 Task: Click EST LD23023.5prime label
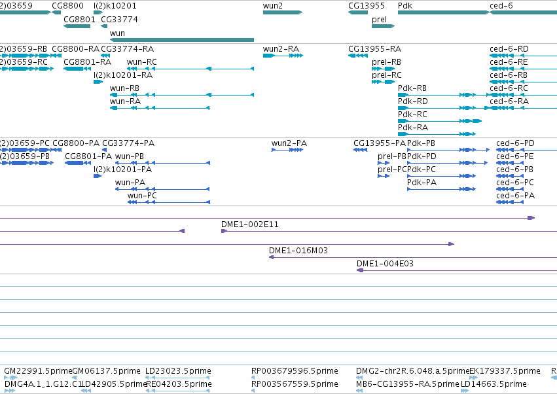[x=178, y=371]
